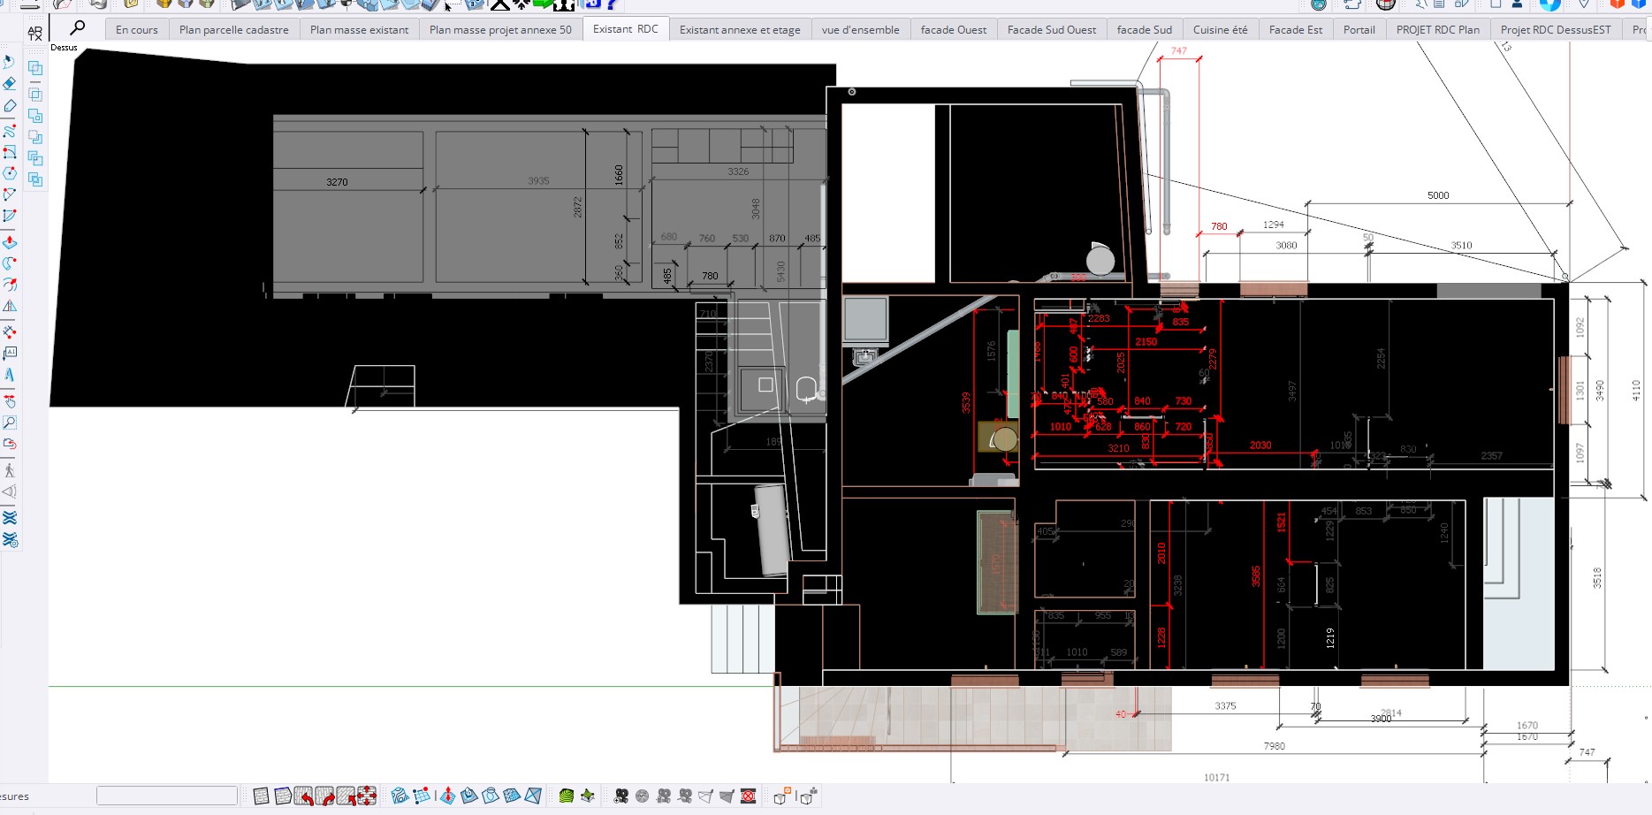Click the first brick texture icon

click(x=261, y=796)
